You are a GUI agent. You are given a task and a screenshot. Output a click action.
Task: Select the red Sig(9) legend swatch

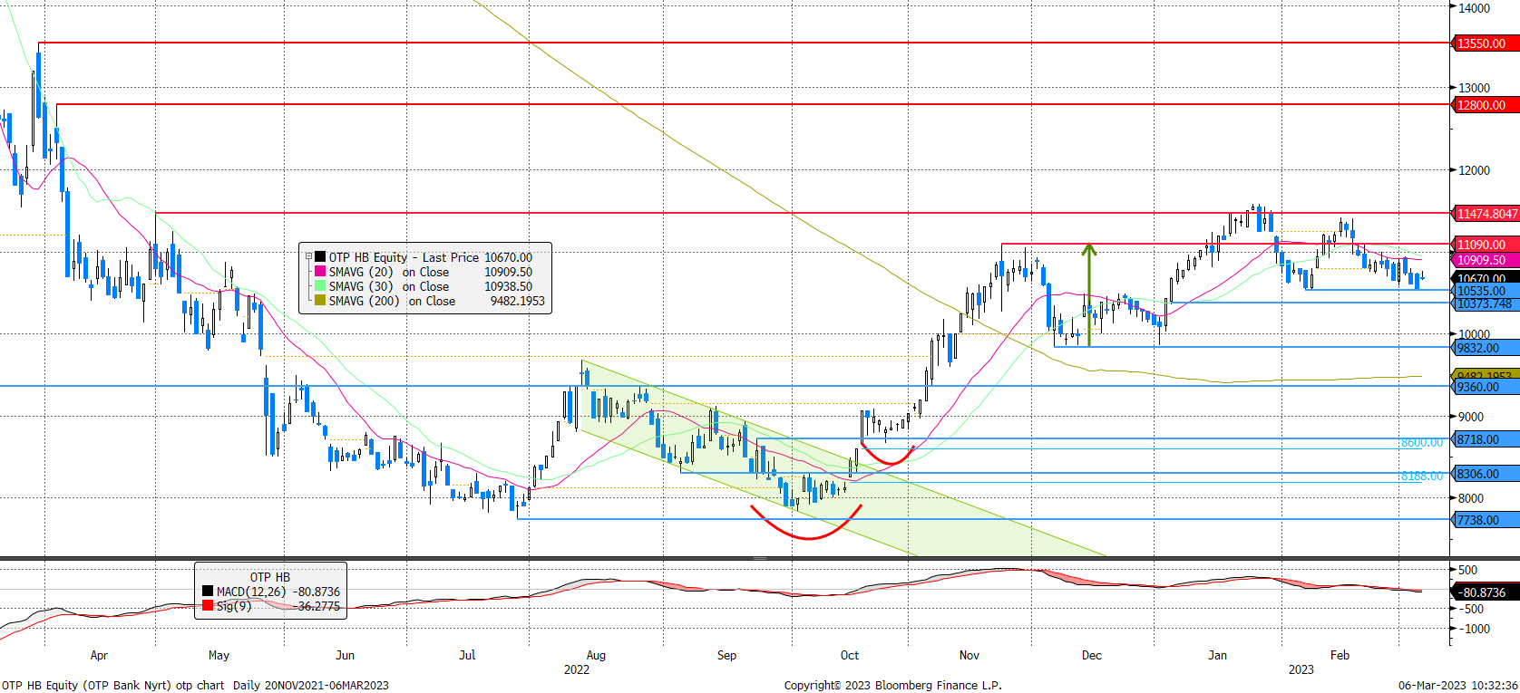[208, 606]
